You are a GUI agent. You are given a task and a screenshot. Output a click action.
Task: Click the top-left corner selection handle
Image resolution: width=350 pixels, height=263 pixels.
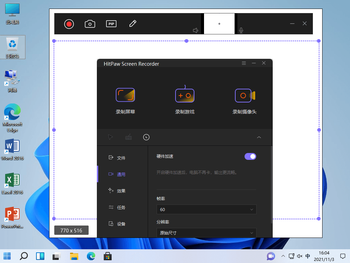[54, 41]
